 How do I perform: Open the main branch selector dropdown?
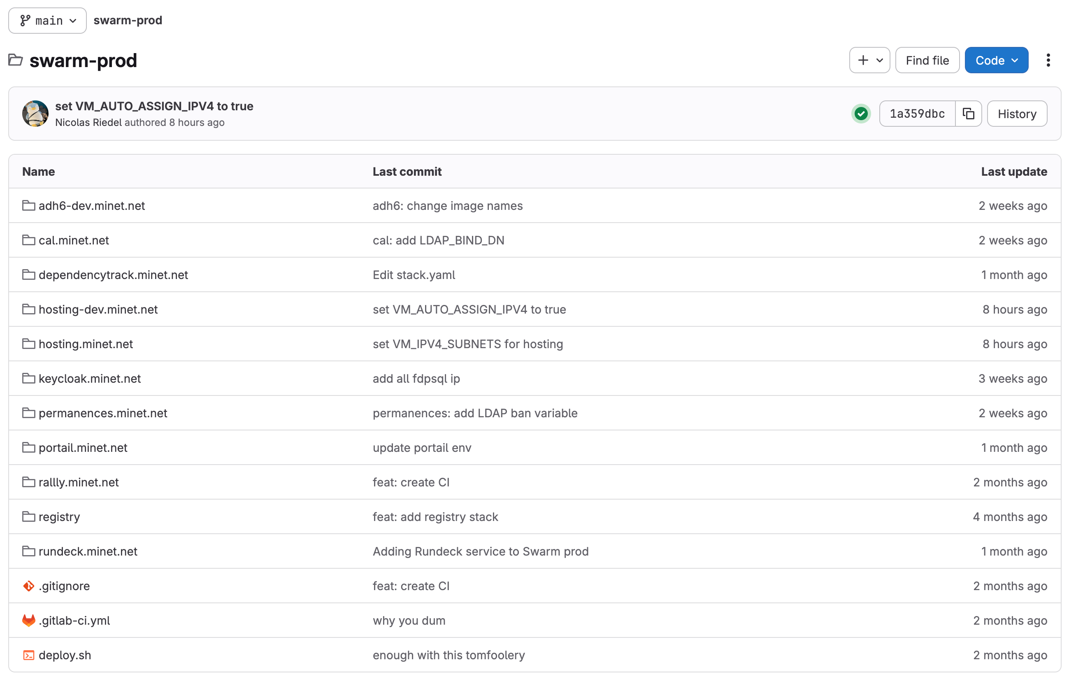pos(47,21)
